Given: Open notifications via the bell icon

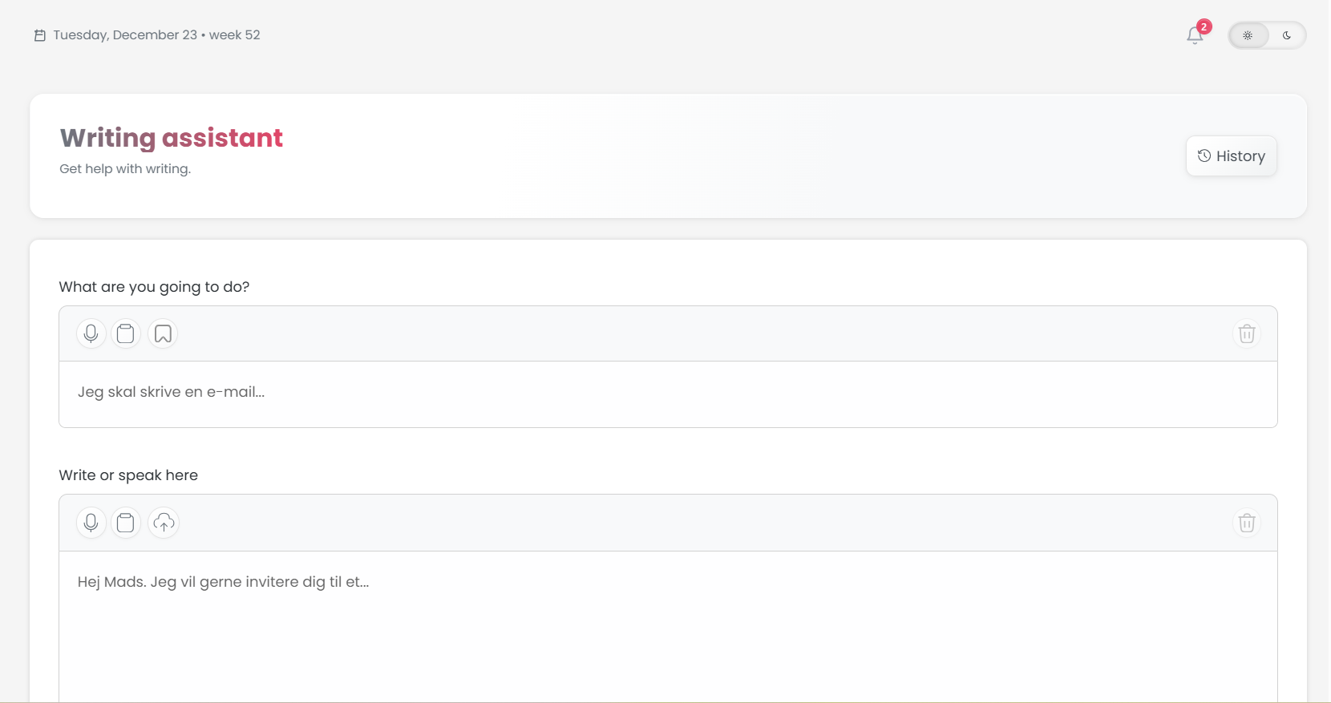Looking at the screenshot, I should tap(1195, 36).
